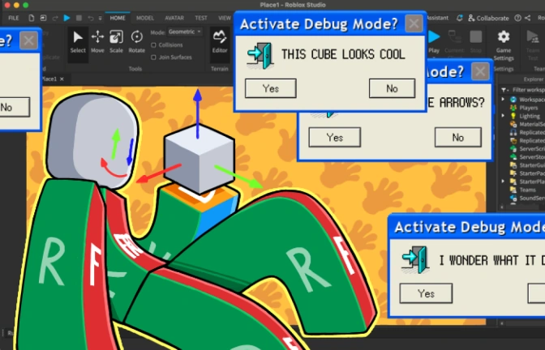The image size is (545, 350).
Task: Activate the Rotate tool
Action: (x=136, y=42)
